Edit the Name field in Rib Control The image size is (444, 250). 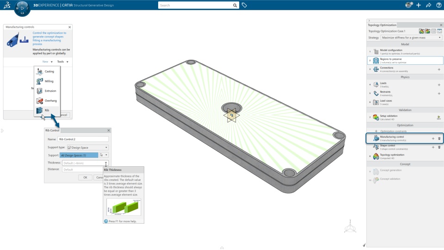tap(83, 139)
